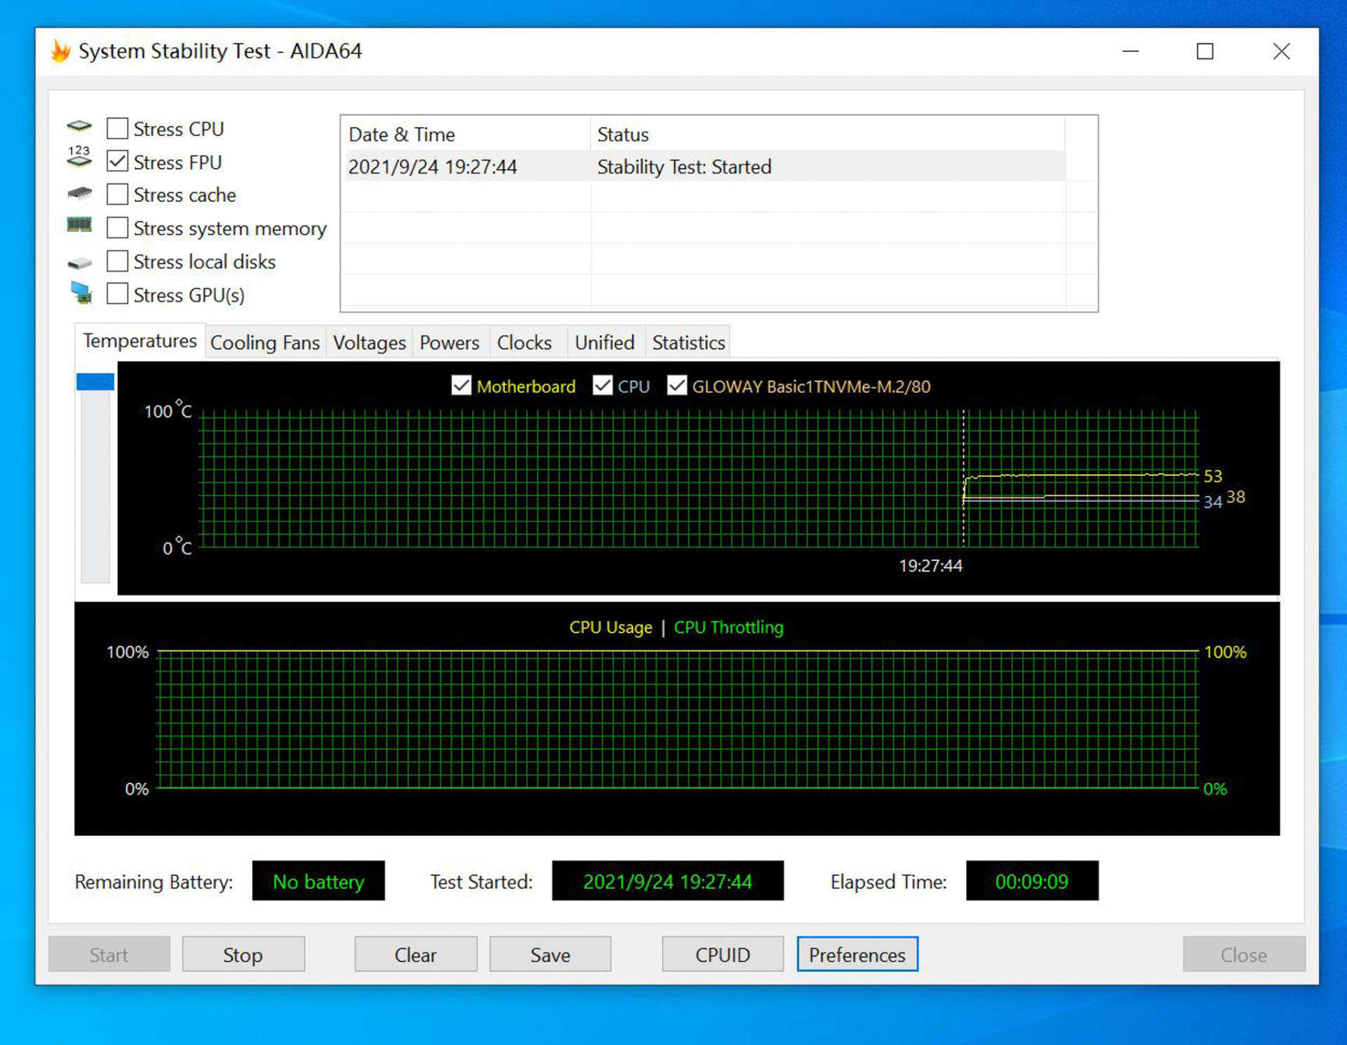Click the disabled Close button at bottom right
Screen dimensions: 1347x1045
pyautogui.click(x=1244, y=955)
